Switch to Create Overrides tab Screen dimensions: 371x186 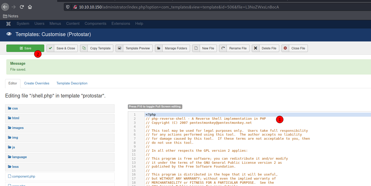[37, 83]
